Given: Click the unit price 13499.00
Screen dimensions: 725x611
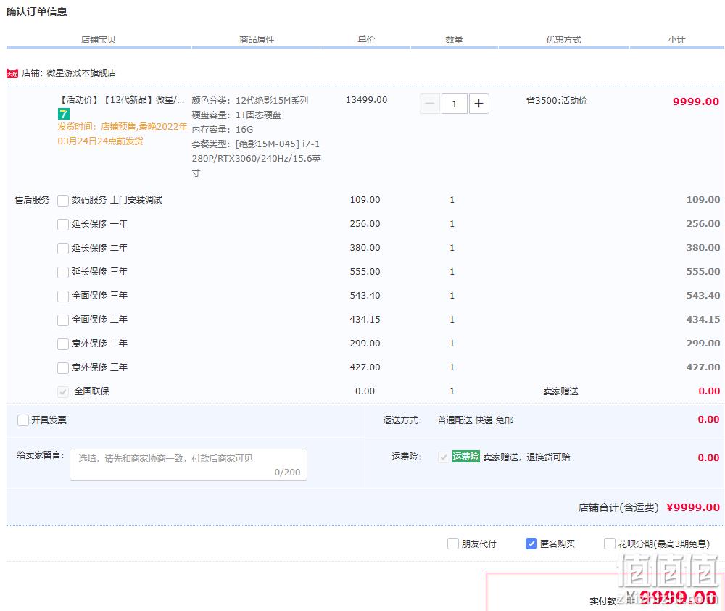Looking at the screenshot, I should point(367,100).
